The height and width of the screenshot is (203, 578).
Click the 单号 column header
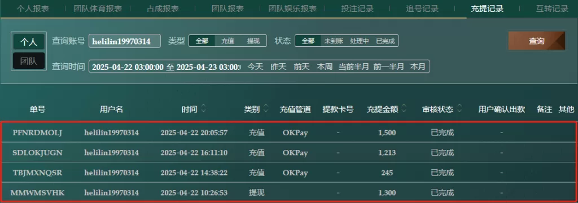point(38,109)
